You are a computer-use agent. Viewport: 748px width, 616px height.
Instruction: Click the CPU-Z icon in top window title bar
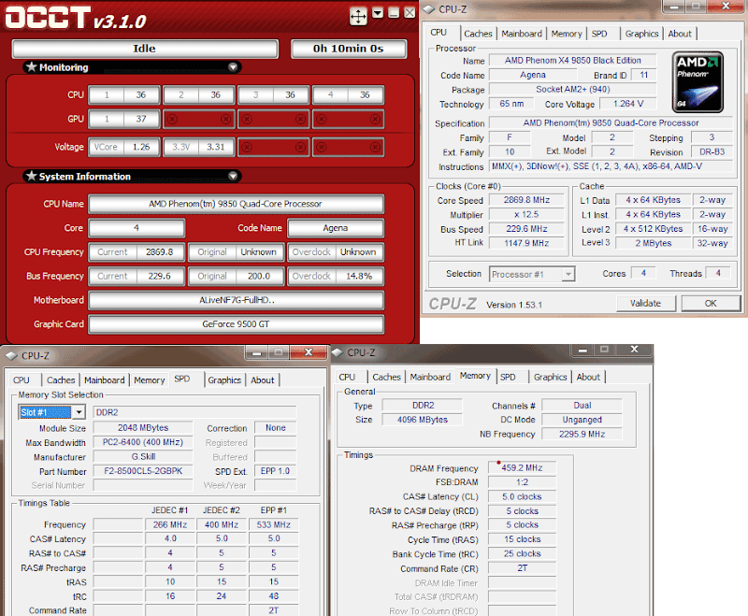[x=429, y=9]
